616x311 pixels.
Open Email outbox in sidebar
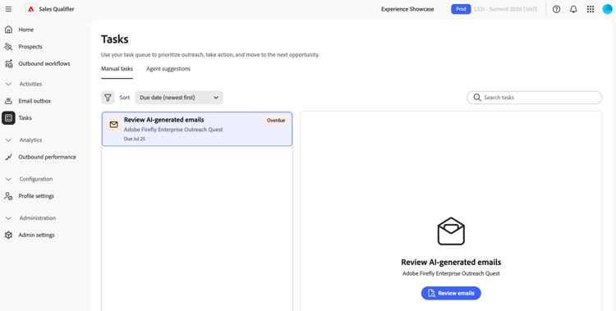[34, 101]
